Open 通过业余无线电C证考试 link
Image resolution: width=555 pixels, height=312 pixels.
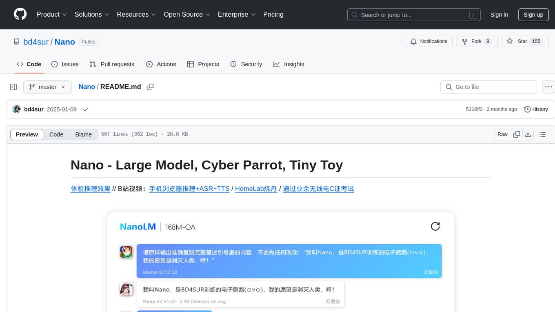click(318, 189)
